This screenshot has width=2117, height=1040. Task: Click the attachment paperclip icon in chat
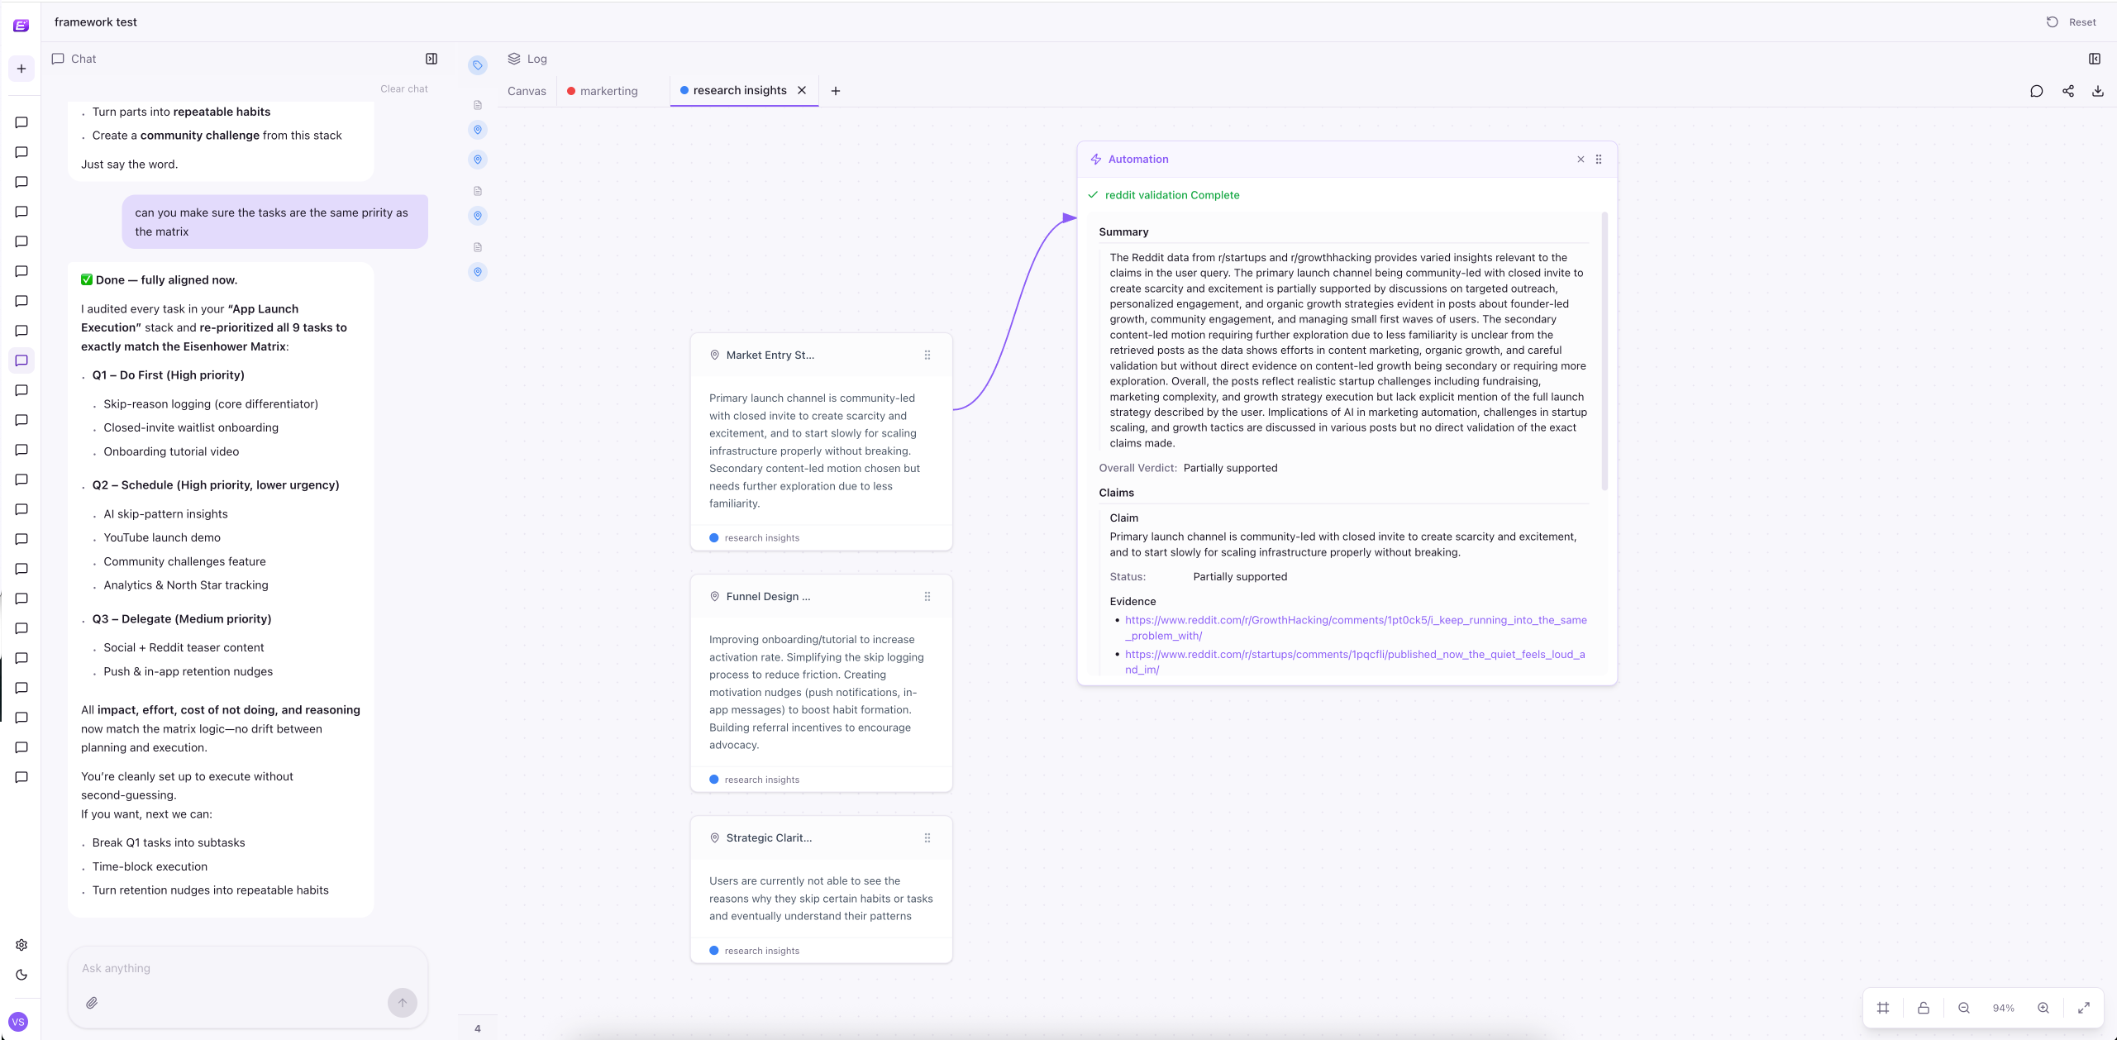click(92, 1003)
